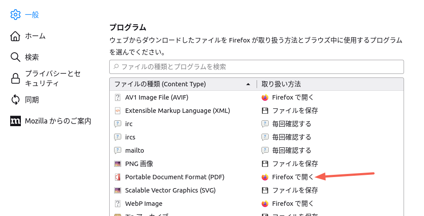The image size is (424, 216).
Task: Click the padlock icon for privacy settings
Action: click(x=16, y=78)
